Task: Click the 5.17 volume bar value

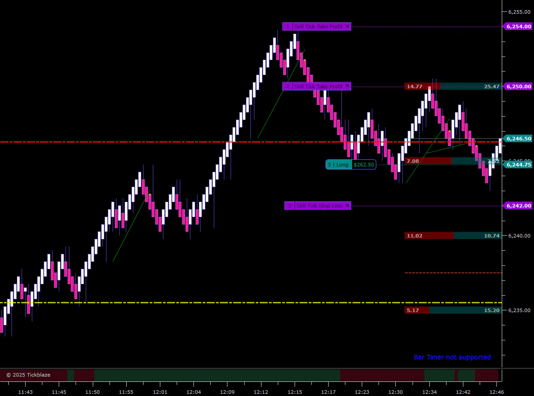Action: point(413,310)
